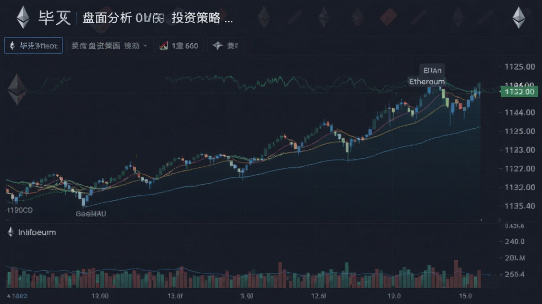Click the Ethereum tooltip label on chart
Viewport: 542px width, 304px height.
pyautogui.click(x=427, y=82)
